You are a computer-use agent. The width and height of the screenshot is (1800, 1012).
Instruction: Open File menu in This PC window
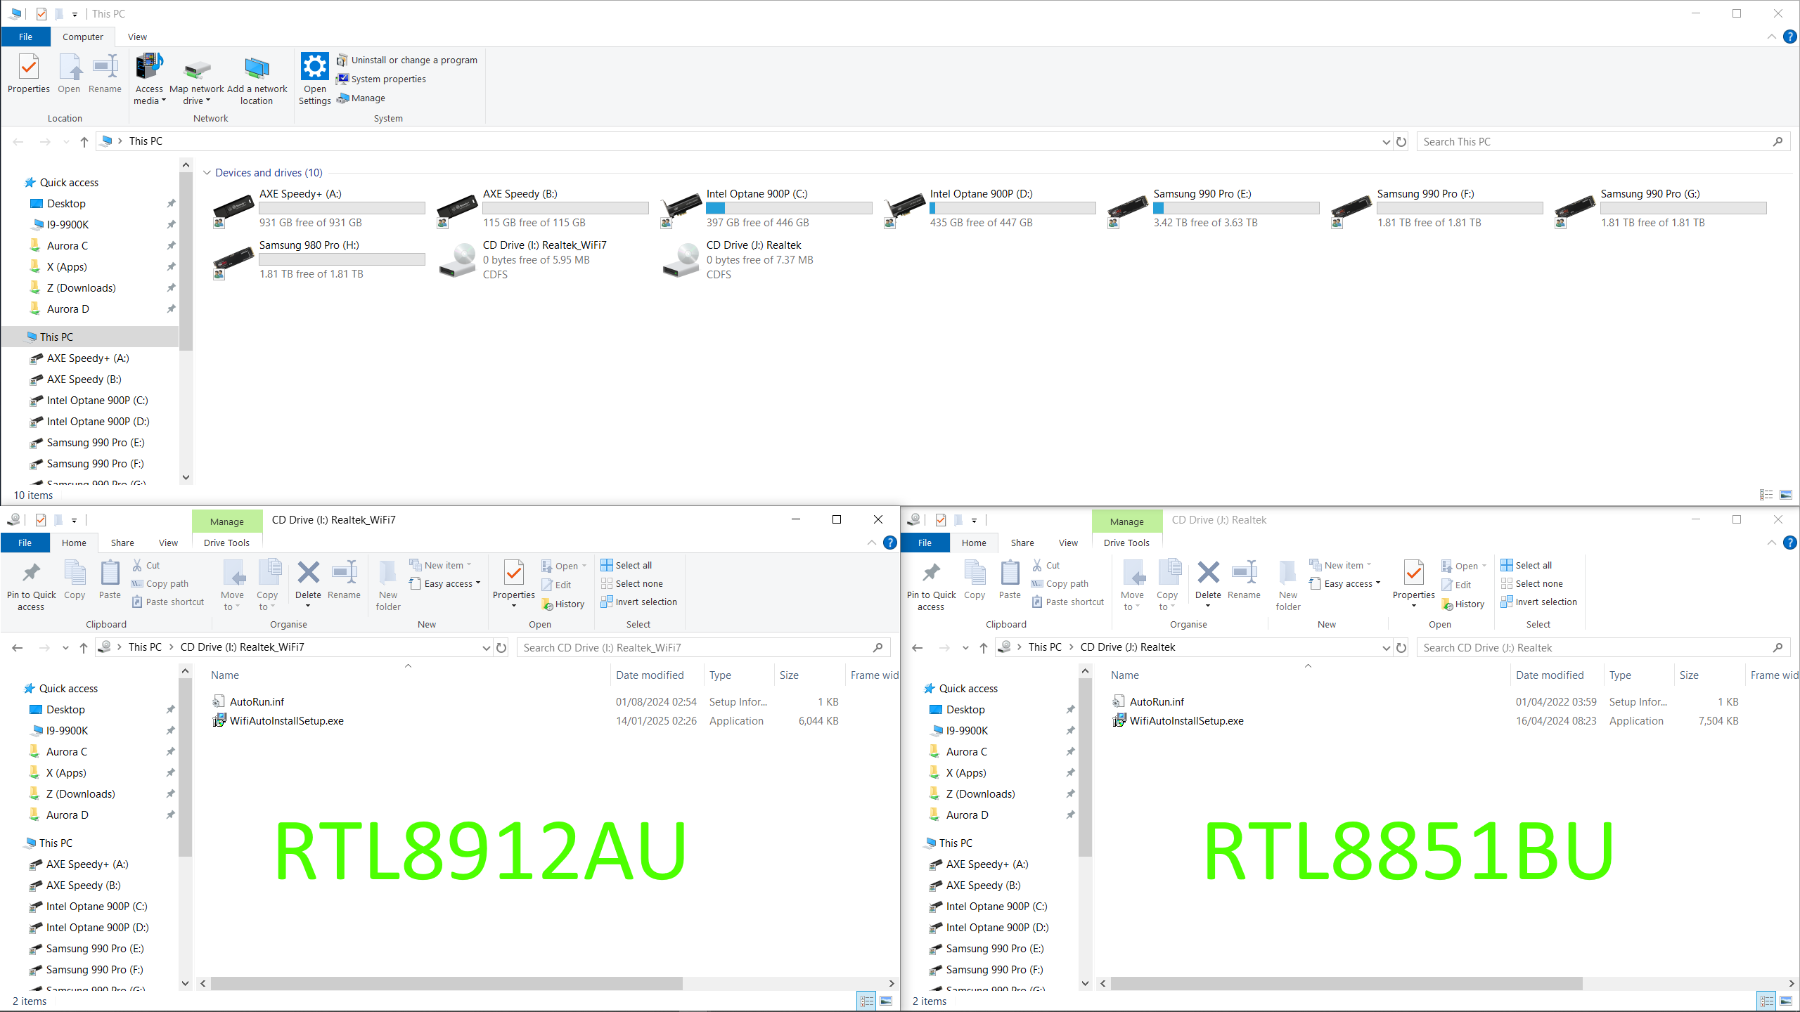point(25,37)
